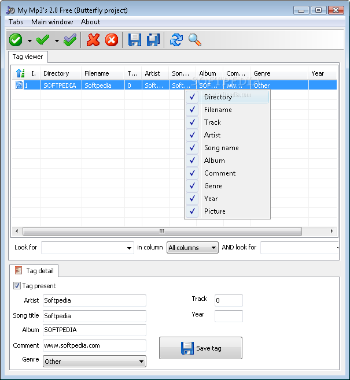The width and height of the screenshot is (350, 380).
Task: Sort by Artist column header
Action: tap(156, 73)
